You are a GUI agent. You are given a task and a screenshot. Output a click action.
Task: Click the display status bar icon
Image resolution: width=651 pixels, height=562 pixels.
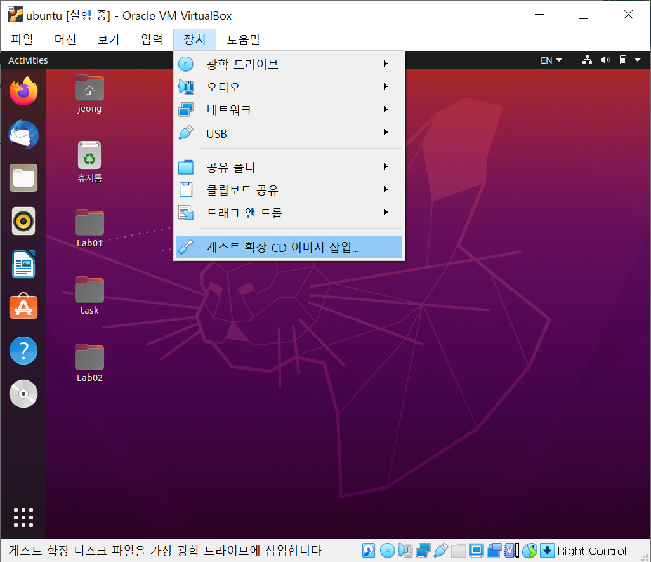[x=477, y=551]
